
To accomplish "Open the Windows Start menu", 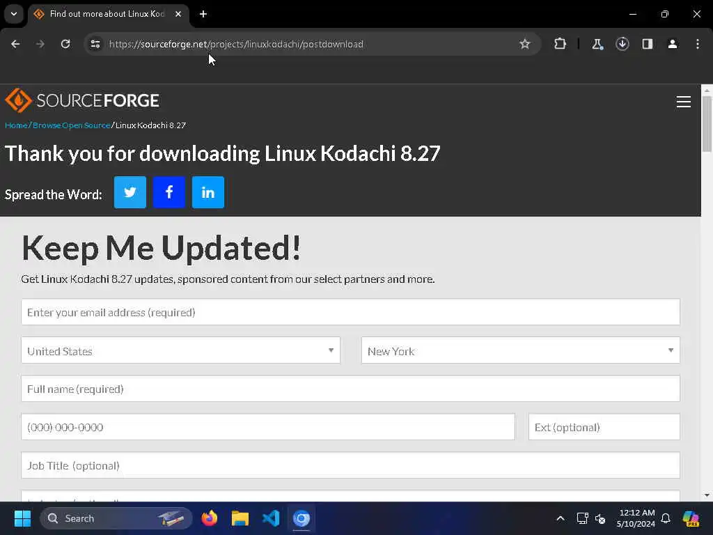I will coord(22,518).
